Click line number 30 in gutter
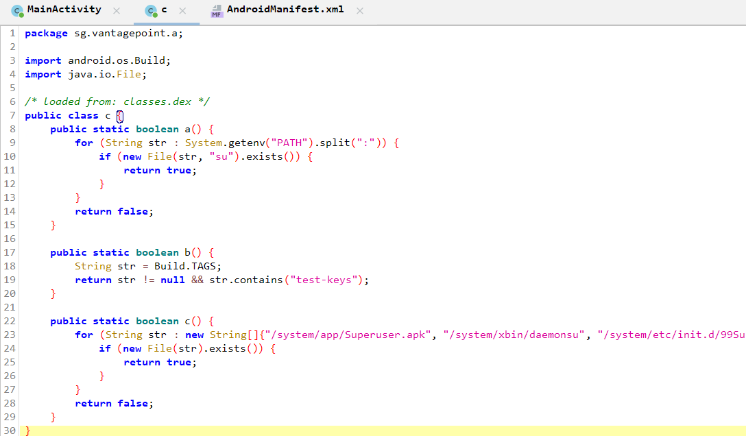Viewport: 746px width, 436px height. tap(10, 431)
